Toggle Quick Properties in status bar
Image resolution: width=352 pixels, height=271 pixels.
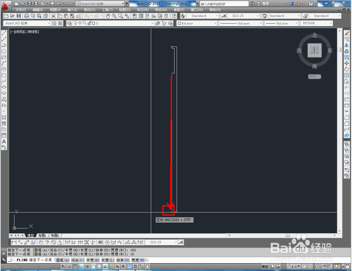(x=135, y=266)
